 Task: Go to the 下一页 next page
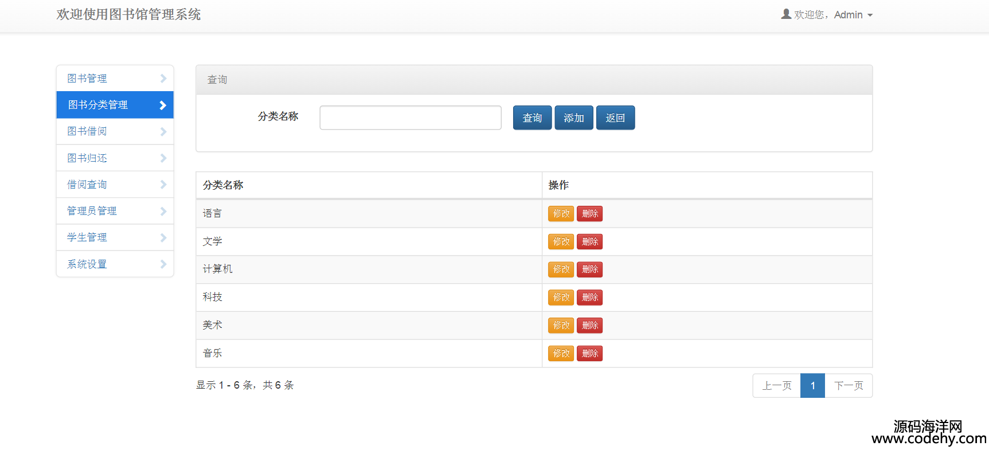pyautogui.click(x=849, y=386)
